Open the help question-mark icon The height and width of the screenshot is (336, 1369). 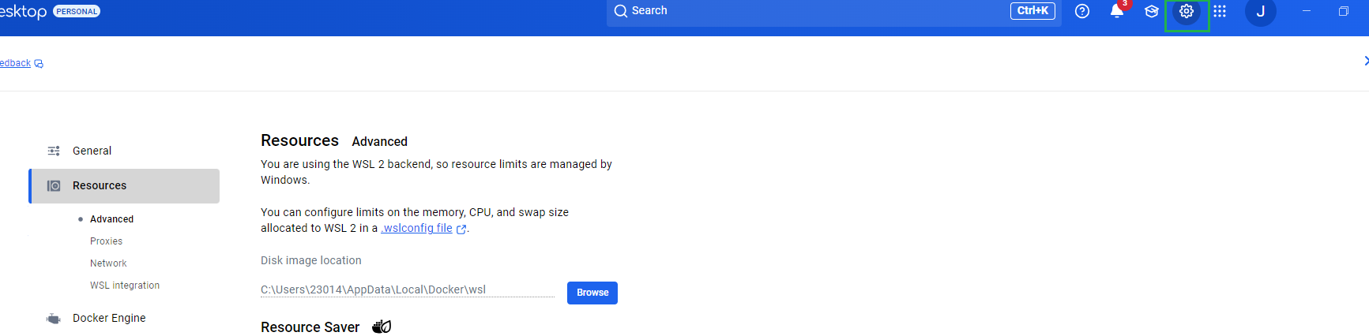pyautogui.click(x=1082, y=11)
